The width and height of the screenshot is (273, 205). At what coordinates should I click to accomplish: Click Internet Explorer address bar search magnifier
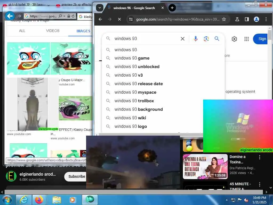click(x=60, y=16)
